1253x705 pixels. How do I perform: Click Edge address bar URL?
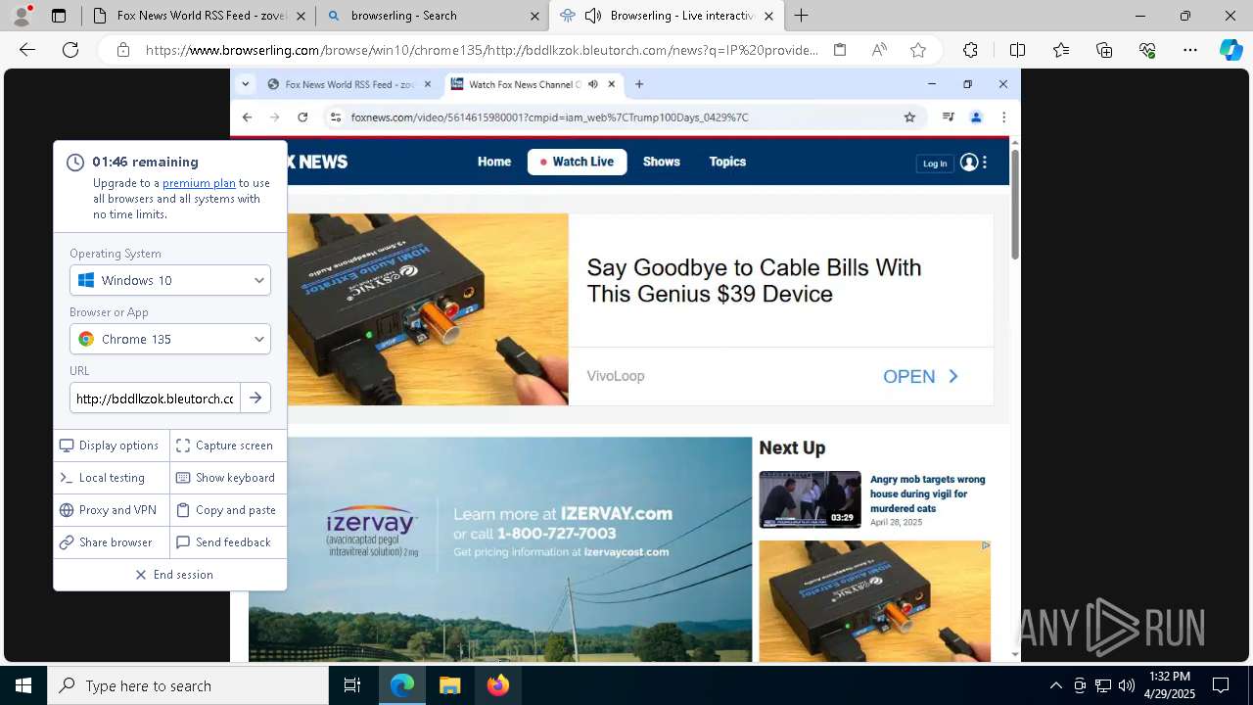[482, 50]
